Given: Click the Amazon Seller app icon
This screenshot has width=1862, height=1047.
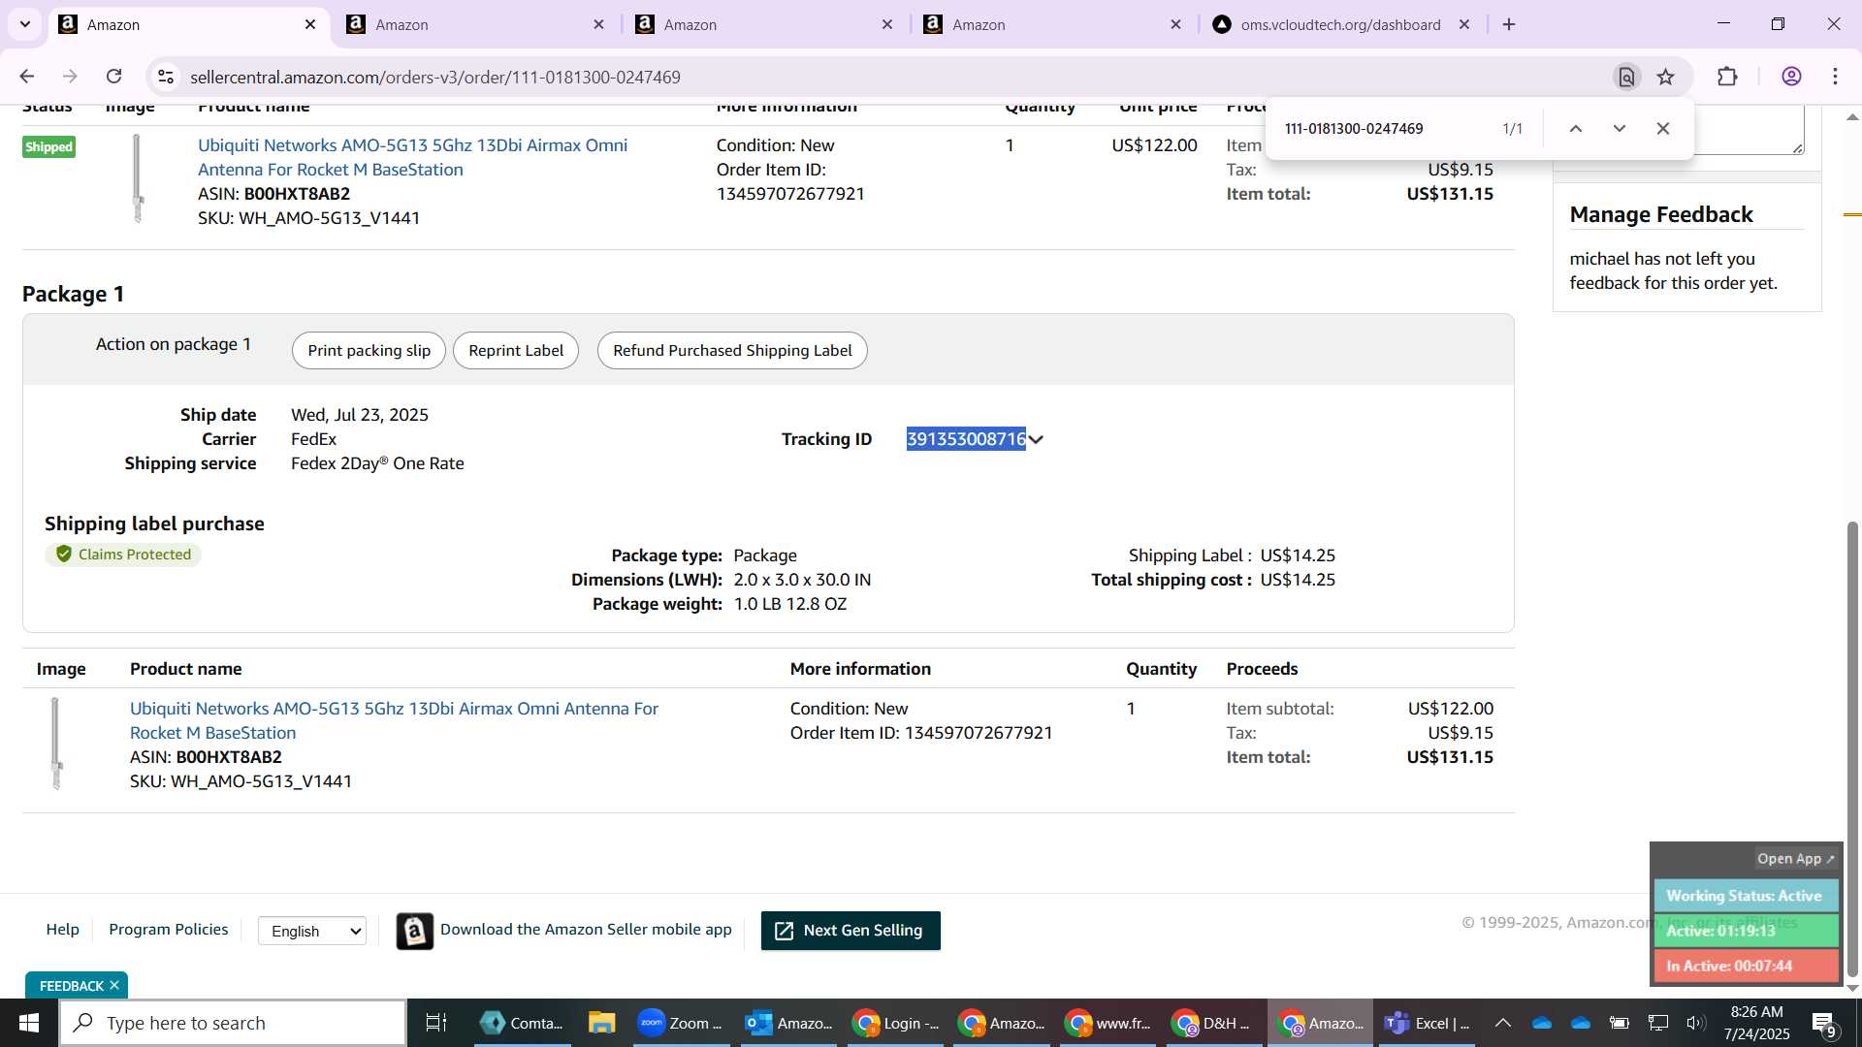Looking at the screenshot, I should (x=415, y=932).
